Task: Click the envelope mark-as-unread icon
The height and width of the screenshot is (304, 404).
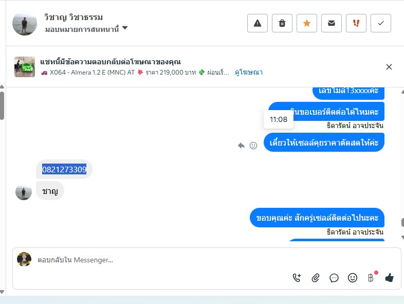Action: point(332,23)
